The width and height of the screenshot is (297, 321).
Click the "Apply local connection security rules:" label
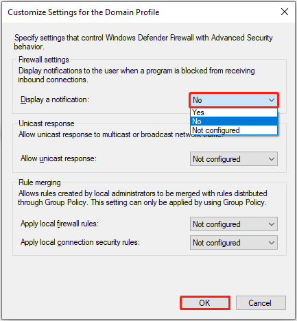pyautogui.click(x=80, y=242)
